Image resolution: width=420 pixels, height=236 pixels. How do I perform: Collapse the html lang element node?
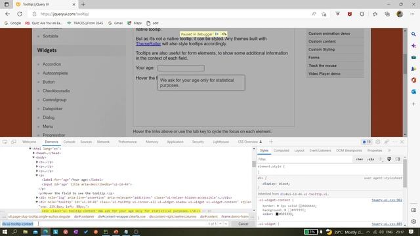(x=30, y=149)
